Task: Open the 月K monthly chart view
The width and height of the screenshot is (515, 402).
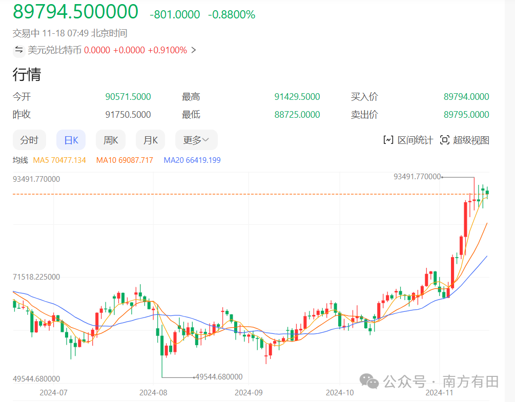Action: (150, 139)
